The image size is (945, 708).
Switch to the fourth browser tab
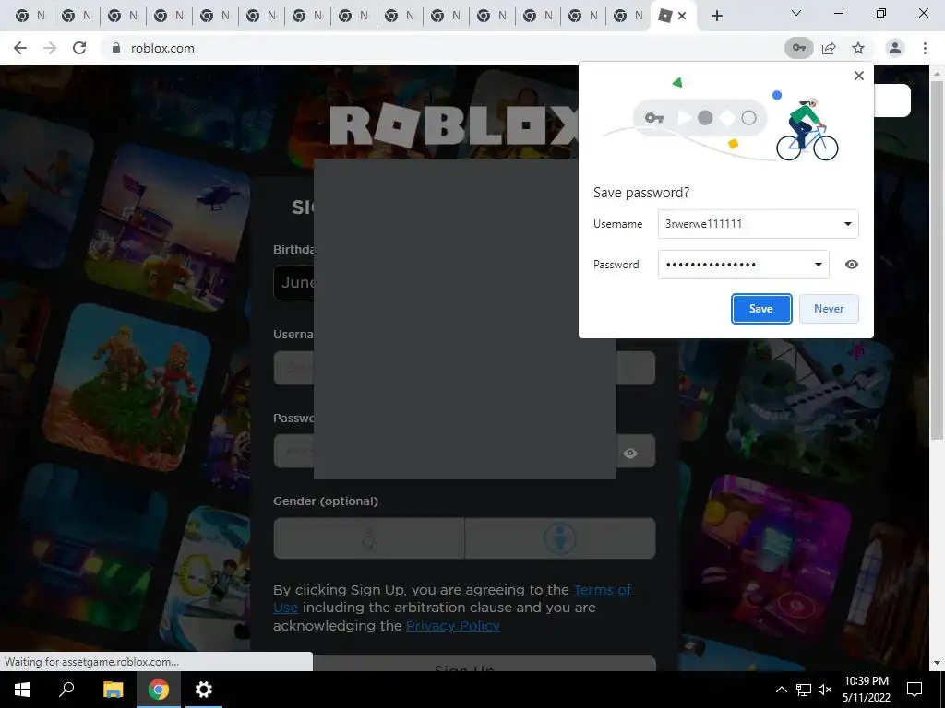point(169,16)
